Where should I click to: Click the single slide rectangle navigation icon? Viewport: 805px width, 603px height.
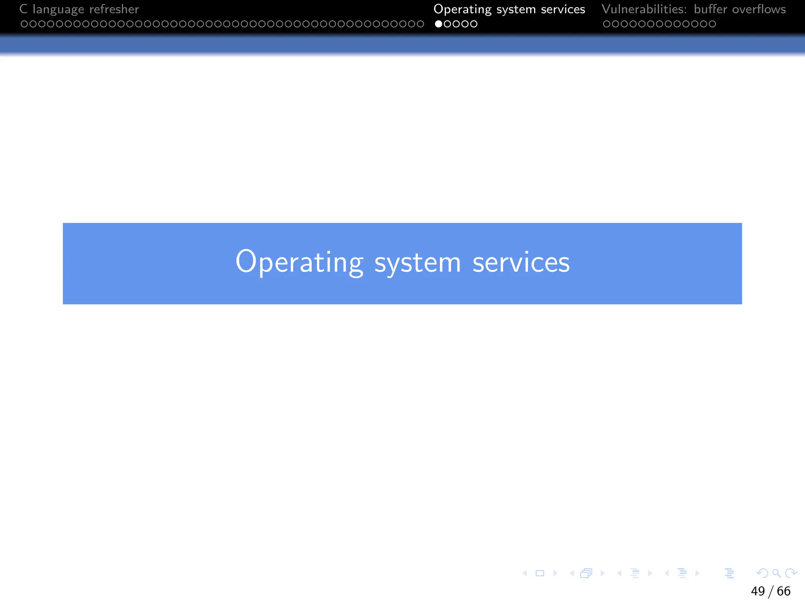[540, 574]
